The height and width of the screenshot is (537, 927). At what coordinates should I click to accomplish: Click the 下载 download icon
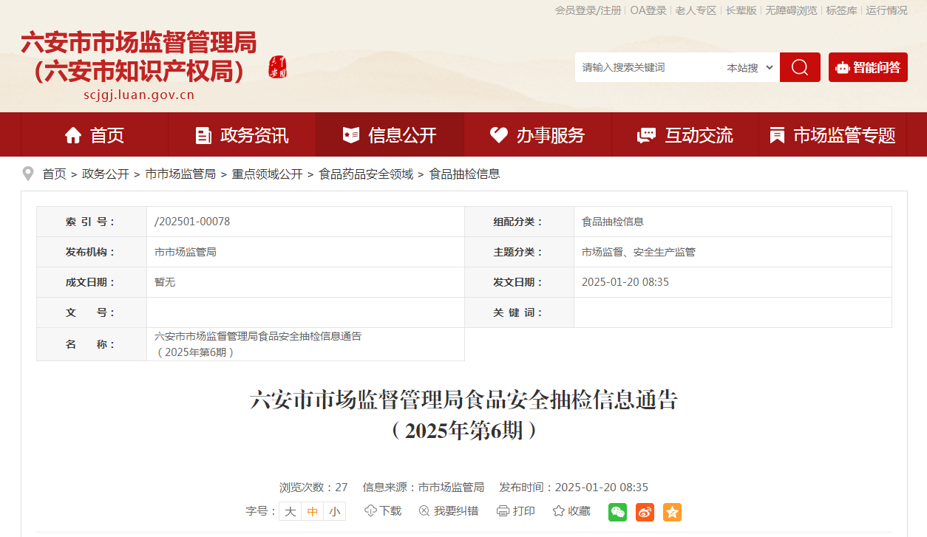(383, 511)
